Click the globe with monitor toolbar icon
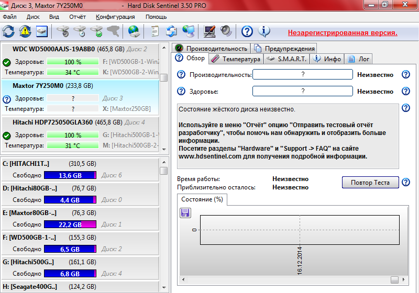 click(x=189, y=32)
